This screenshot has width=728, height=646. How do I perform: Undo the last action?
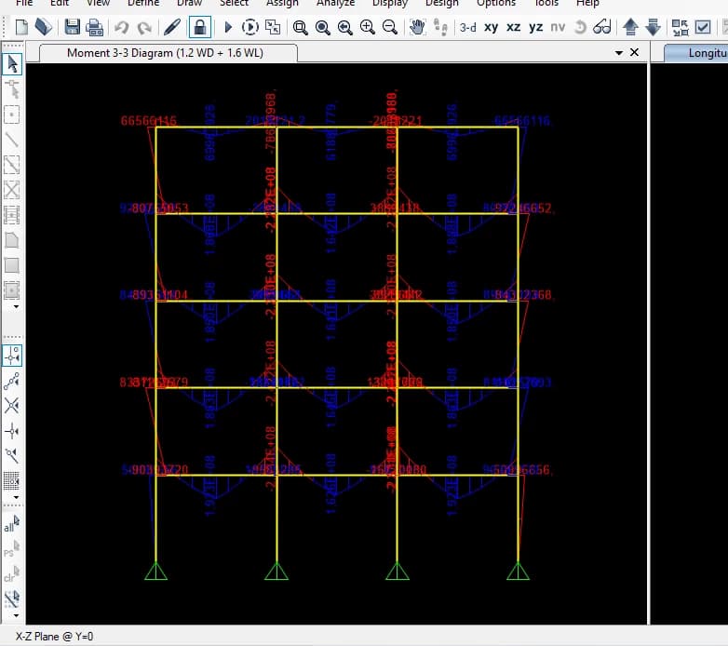click(x=122, y=27)
